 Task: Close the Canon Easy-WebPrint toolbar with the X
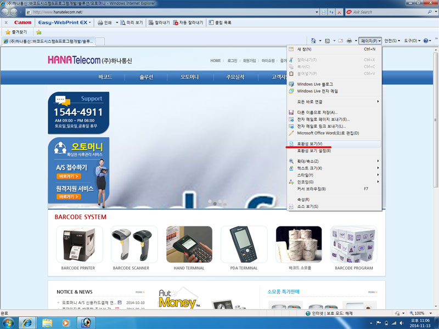click(x=6, y=22)
